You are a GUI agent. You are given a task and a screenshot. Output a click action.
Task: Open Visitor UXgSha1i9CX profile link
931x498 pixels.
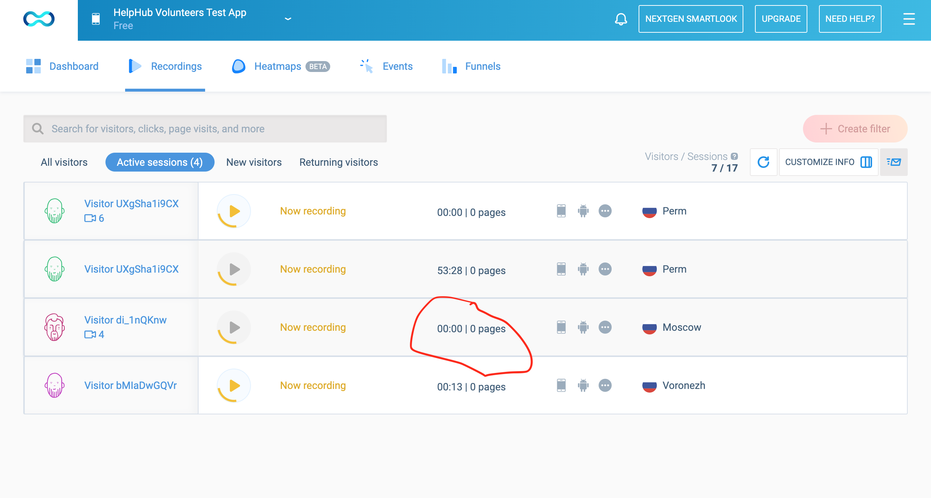[x=131, y=204]
